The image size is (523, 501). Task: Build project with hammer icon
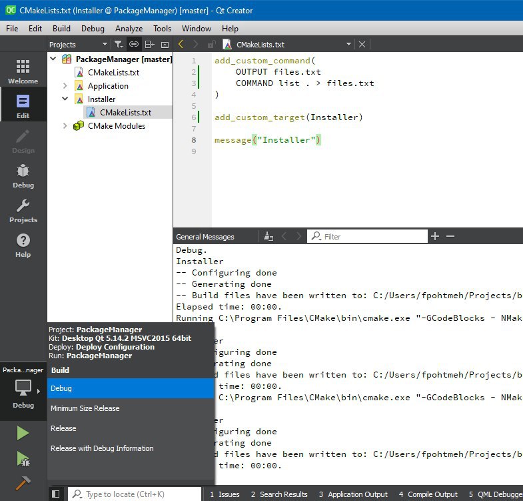coord(23,483)
